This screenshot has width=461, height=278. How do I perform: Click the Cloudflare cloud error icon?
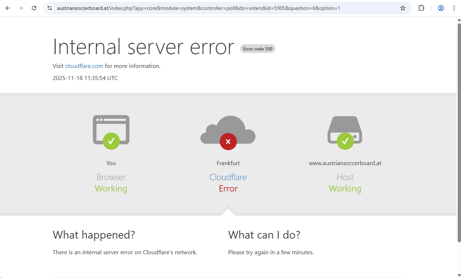228,132
